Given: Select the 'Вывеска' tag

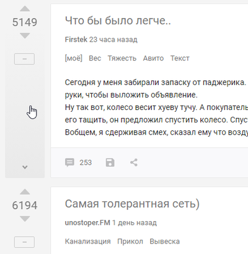Looking at the screenshot, I should [164, 242].
